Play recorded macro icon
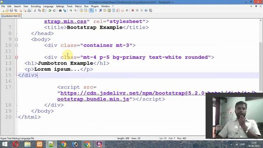 142,10
